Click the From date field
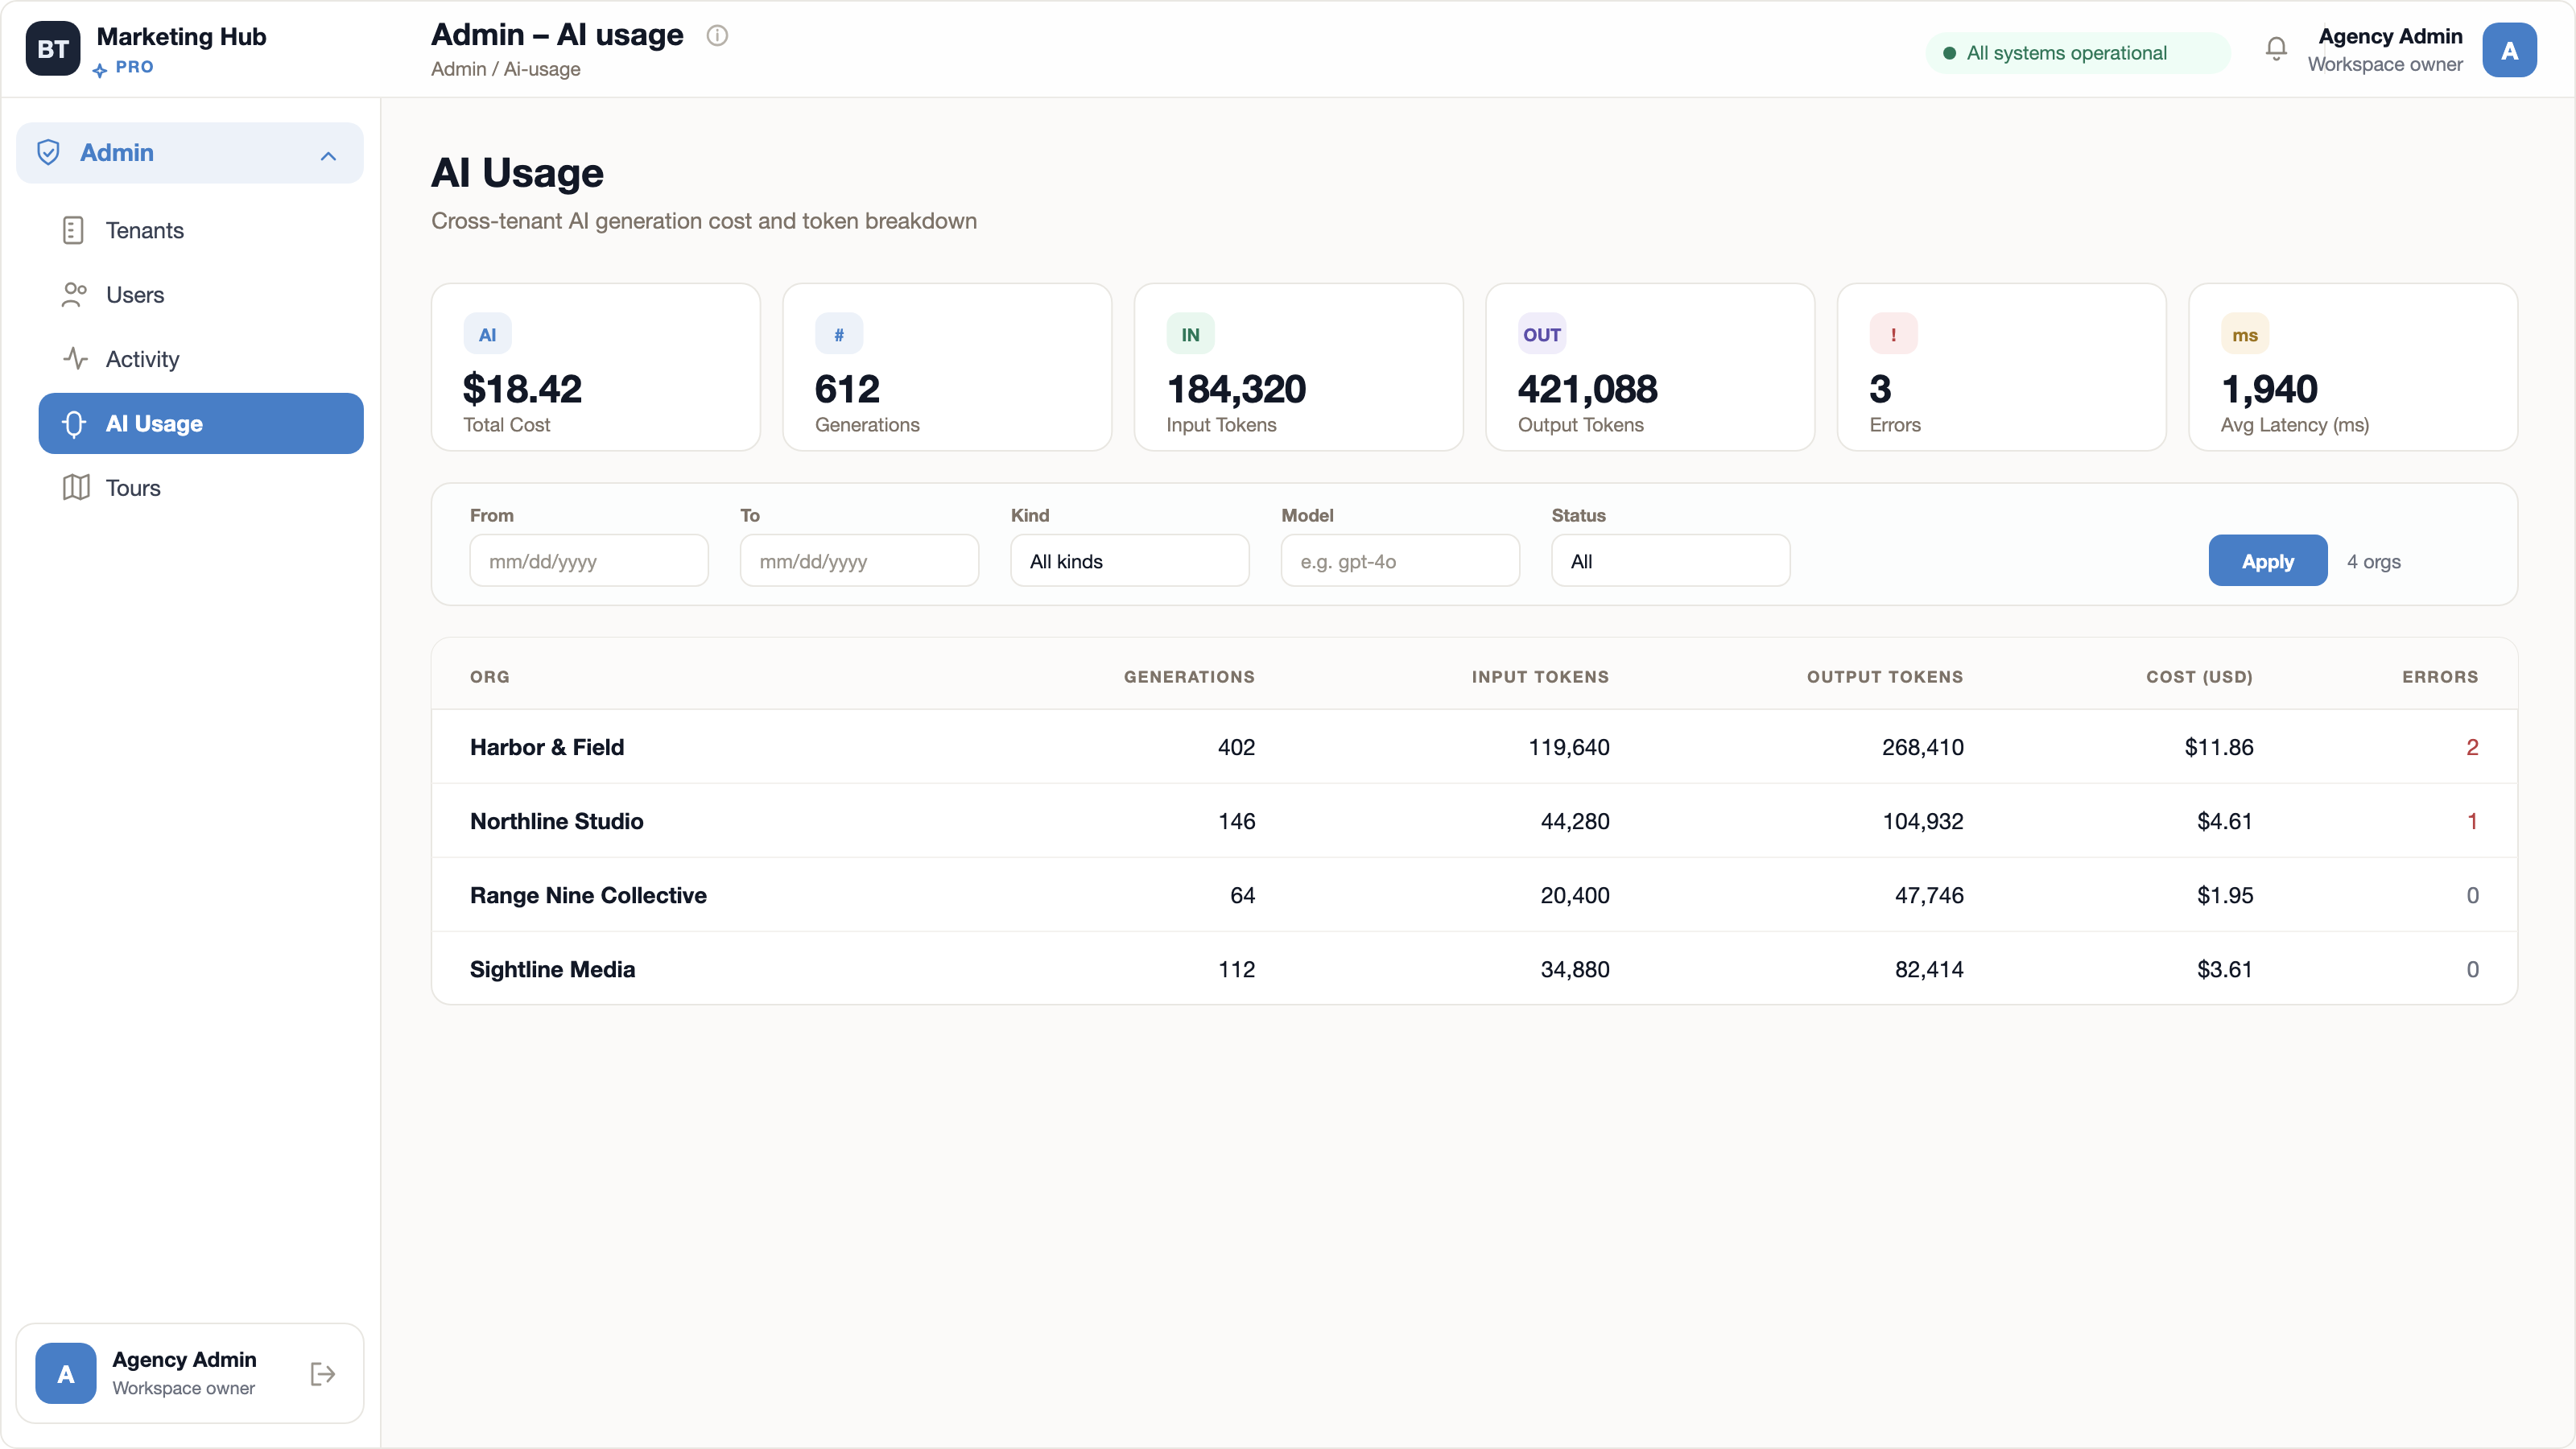Viewport: 2576px width, 1449px height. coord(589,561)
